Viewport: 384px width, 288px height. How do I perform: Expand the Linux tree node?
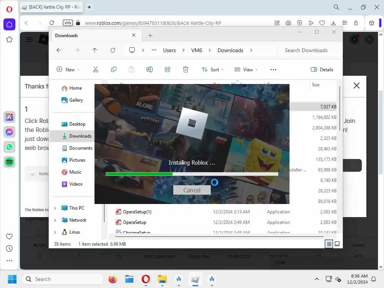[55, 232]
